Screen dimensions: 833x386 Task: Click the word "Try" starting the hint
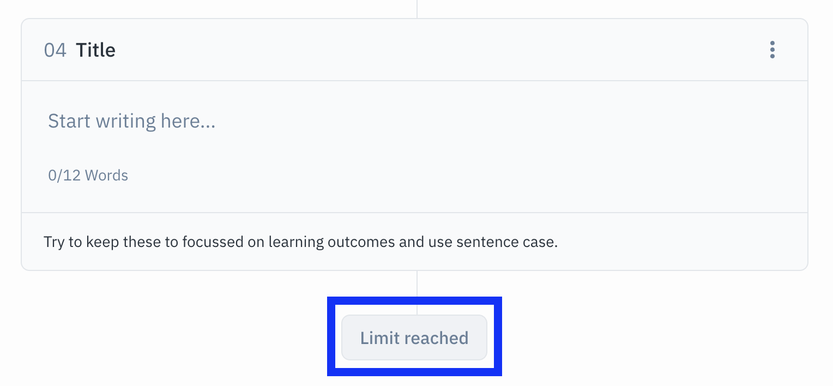pyautogui.click(x=53, y=242)
